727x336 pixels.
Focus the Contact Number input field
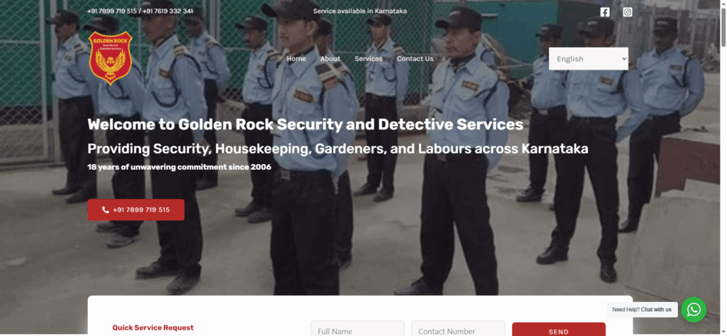pos(458,330)
